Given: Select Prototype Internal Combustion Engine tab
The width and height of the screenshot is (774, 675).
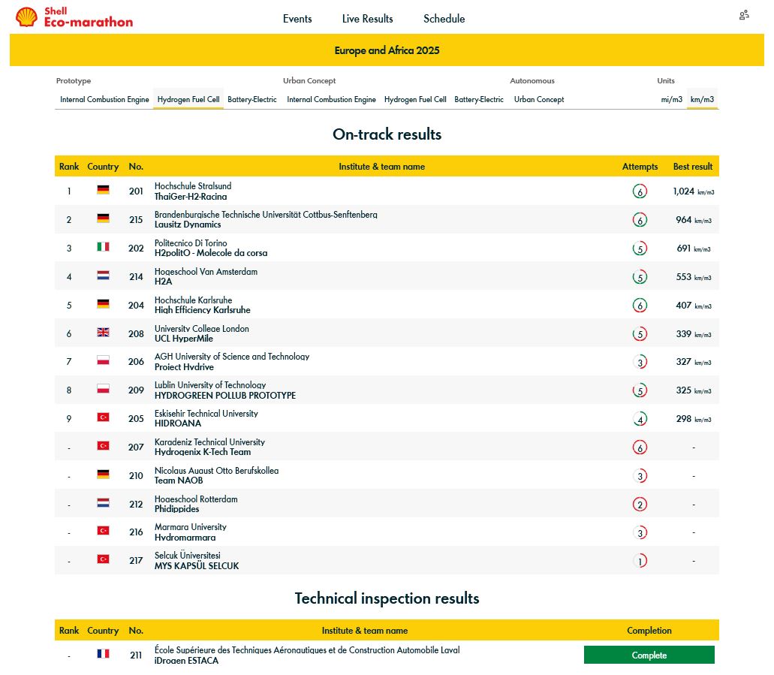Looking at the screenshot, I should click(104, 99).
